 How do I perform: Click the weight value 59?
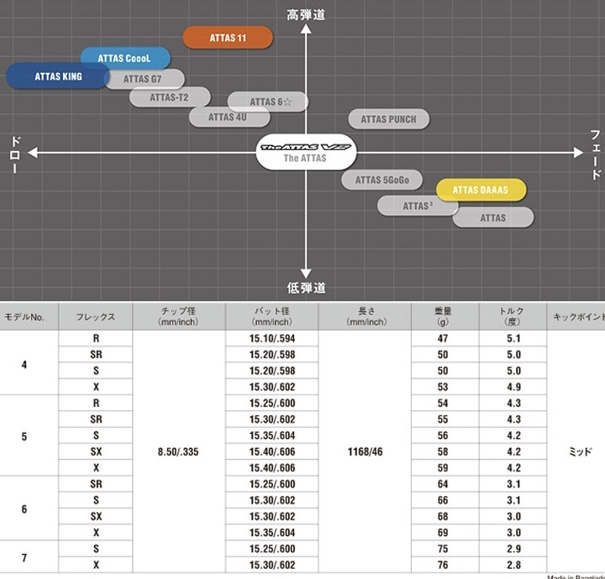[x=443, y=467]
